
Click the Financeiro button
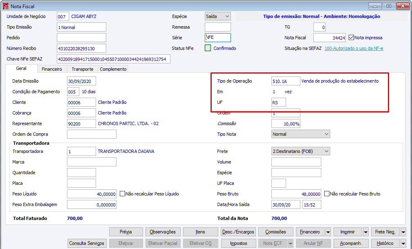tap(310, 232)
